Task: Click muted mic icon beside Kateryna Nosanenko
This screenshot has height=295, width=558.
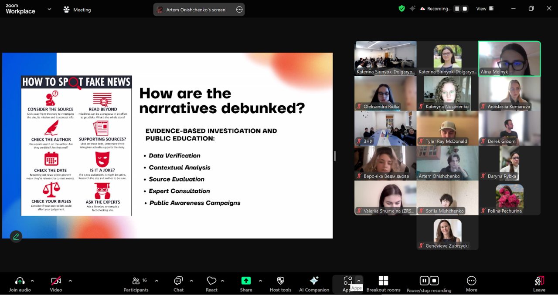Action: (x=422, y=107)
